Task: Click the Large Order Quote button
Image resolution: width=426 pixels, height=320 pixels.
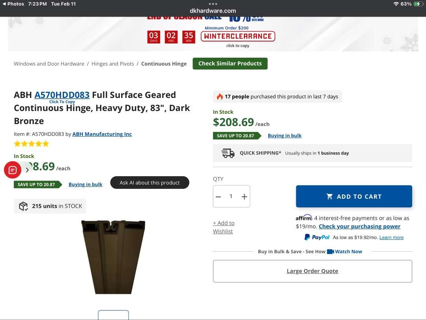Action: tap(312, 271)
